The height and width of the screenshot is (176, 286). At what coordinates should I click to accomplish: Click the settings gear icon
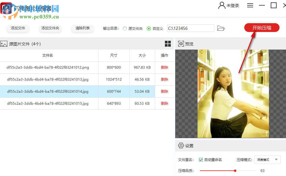coord(181,145)
